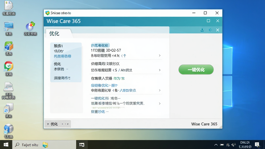This screenshot has height=149, width=265.
Task: Click the green 一键优化 button
Action: click(x=196, y=70)
